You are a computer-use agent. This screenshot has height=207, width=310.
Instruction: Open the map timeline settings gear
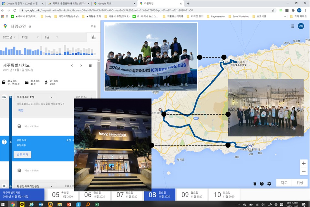point(269,184)
